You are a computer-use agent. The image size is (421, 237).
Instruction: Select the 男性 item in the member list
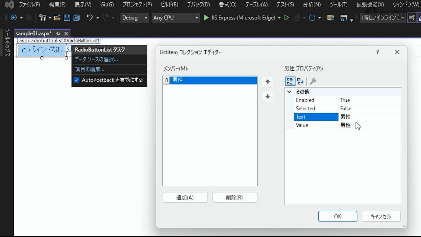click(210, 80)
